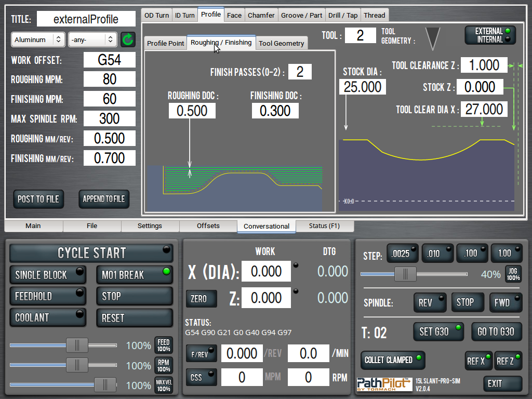532x399 pixels.
Task: Click the Append To File button
Action: coord(104,199)
